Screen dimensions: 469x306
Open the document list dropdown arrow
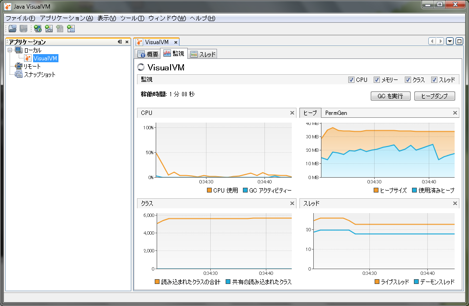(450, 41)
